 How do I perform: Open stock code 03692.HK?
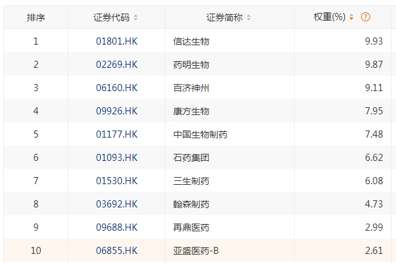(x=117, y=204)
